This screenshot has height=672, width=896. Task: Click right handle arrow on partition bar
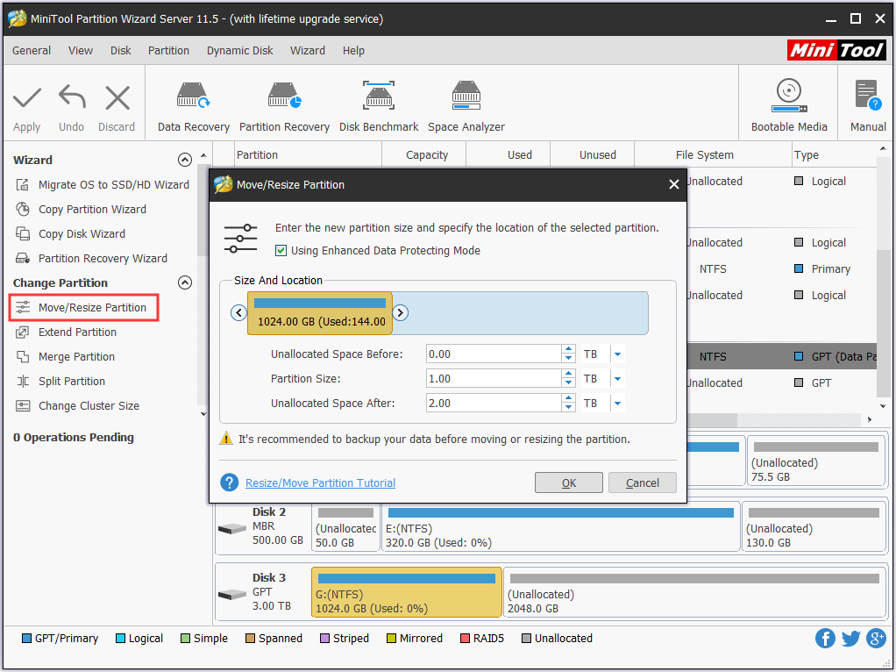click(x=401, y=313)
